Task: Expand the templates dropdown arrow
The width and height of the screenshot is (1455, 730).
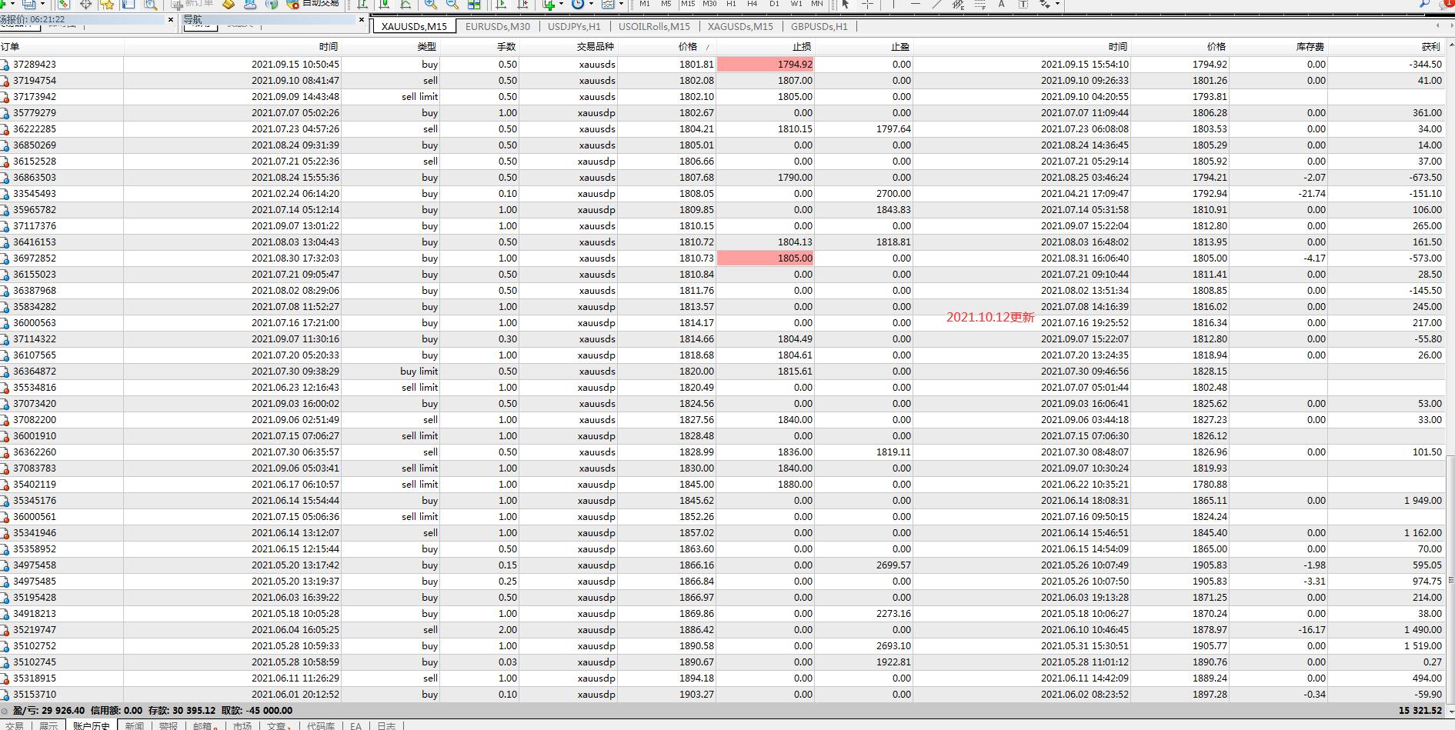Action: click(x=621, y=4)
